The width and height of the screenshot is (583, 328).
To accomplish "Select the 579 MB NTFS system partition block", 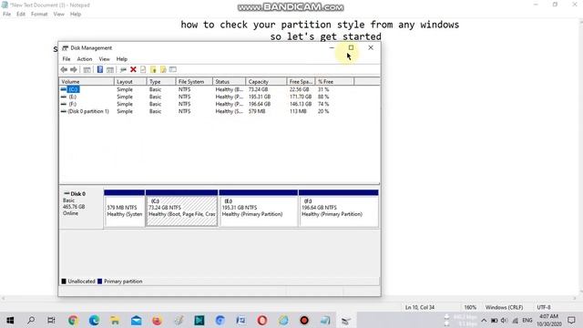I will (x=124, y=209).
